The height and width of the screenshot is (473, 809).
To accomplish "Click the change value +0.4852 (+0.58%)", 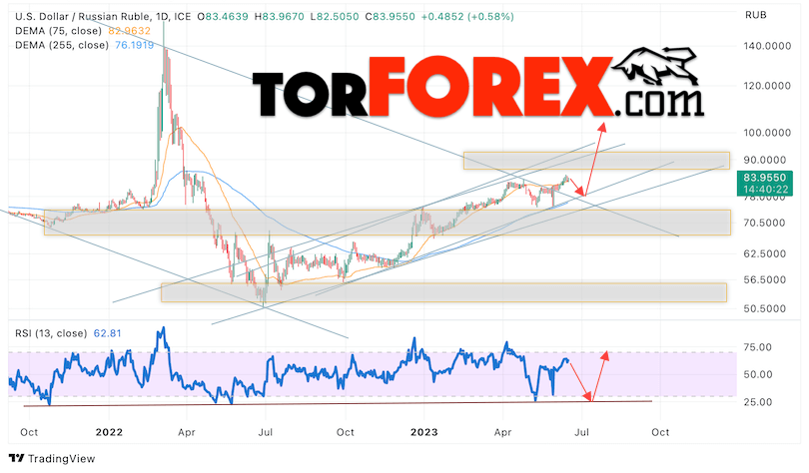I will coord(467,17).
